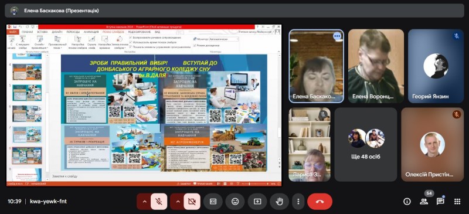Unmute the microphone button
Viewport: 469px width, 214px height.
[x=159, y=202]
